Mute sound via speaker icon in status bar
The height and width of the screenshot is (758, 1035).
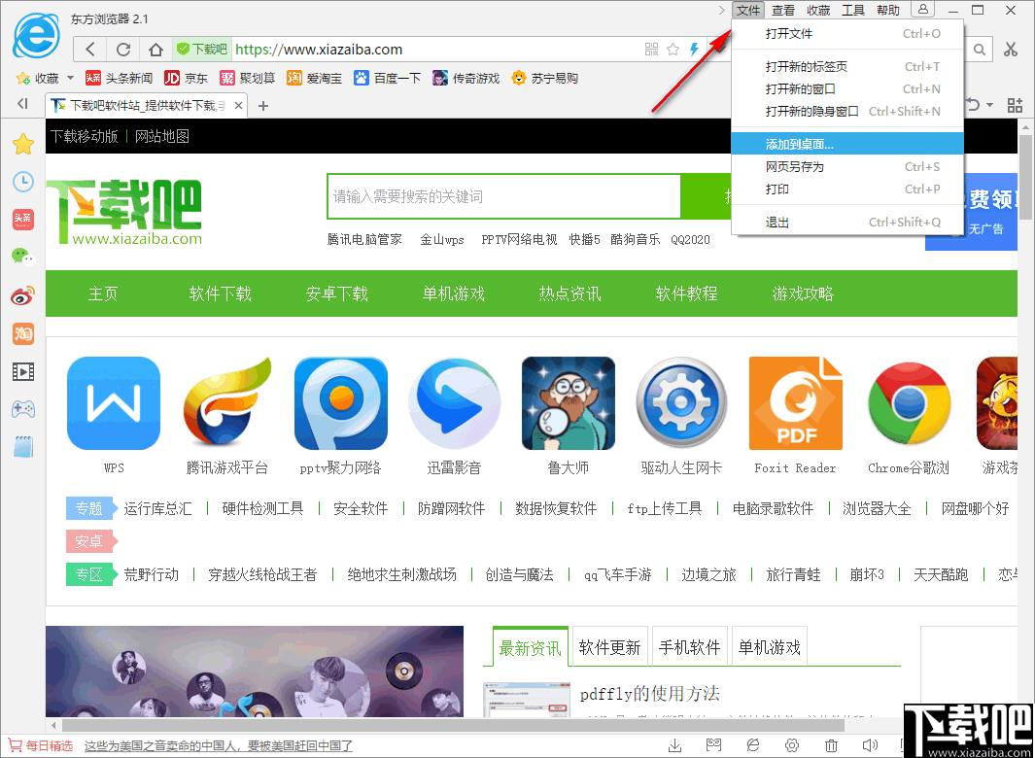coord(870,743)
